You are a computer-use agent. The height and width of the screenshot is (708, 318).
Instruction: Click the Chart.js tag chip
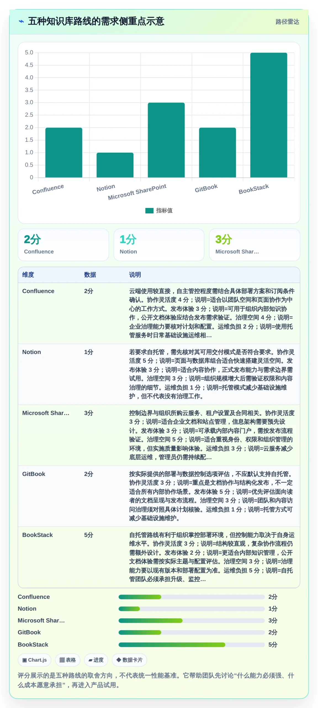(x=35, y=660)
